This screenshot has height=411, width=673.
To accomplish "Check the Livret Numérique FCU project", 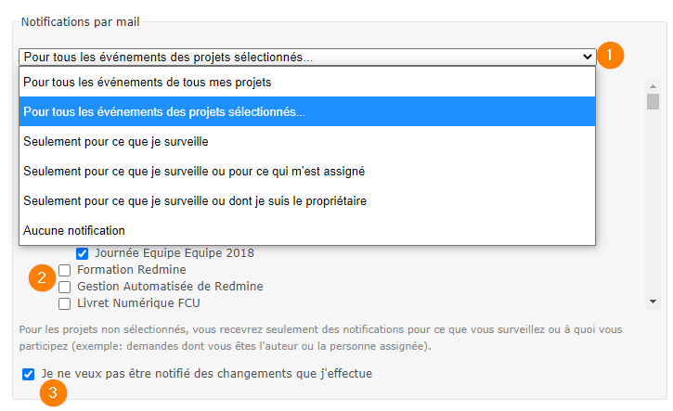I will [x=65, y=303].
